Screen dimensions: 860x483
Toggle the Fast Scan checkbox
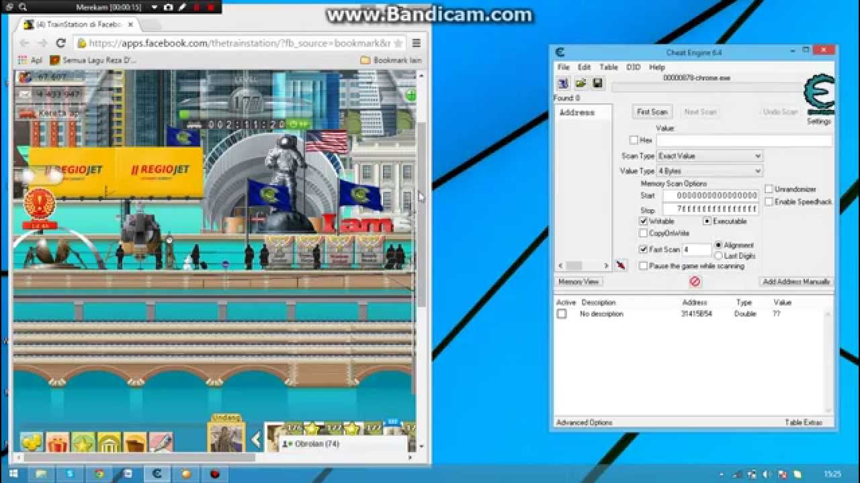click(x=644, y=250)
